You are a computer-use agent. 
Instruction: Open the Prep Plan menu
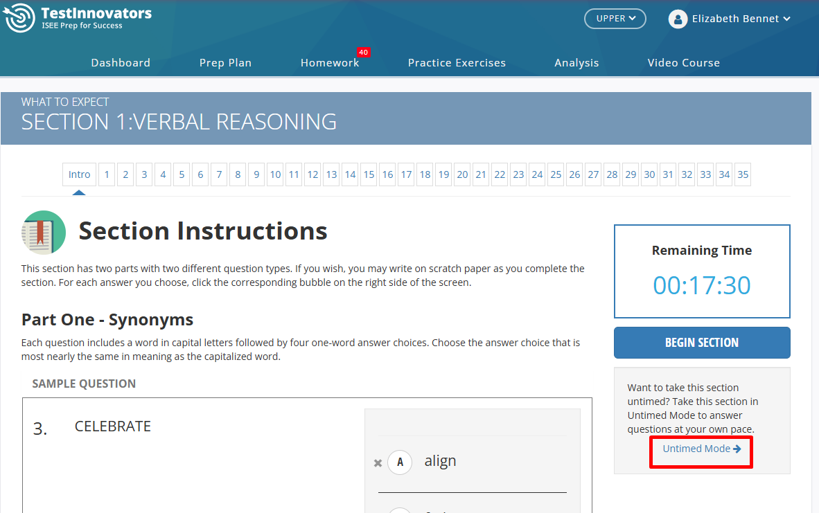(x=225, y=62)
